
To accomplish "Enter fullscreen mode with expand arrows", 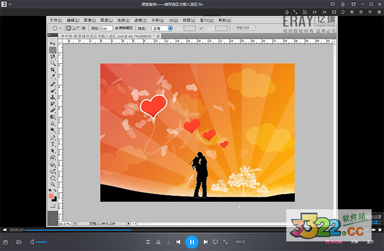I will (x=225, y=242).
